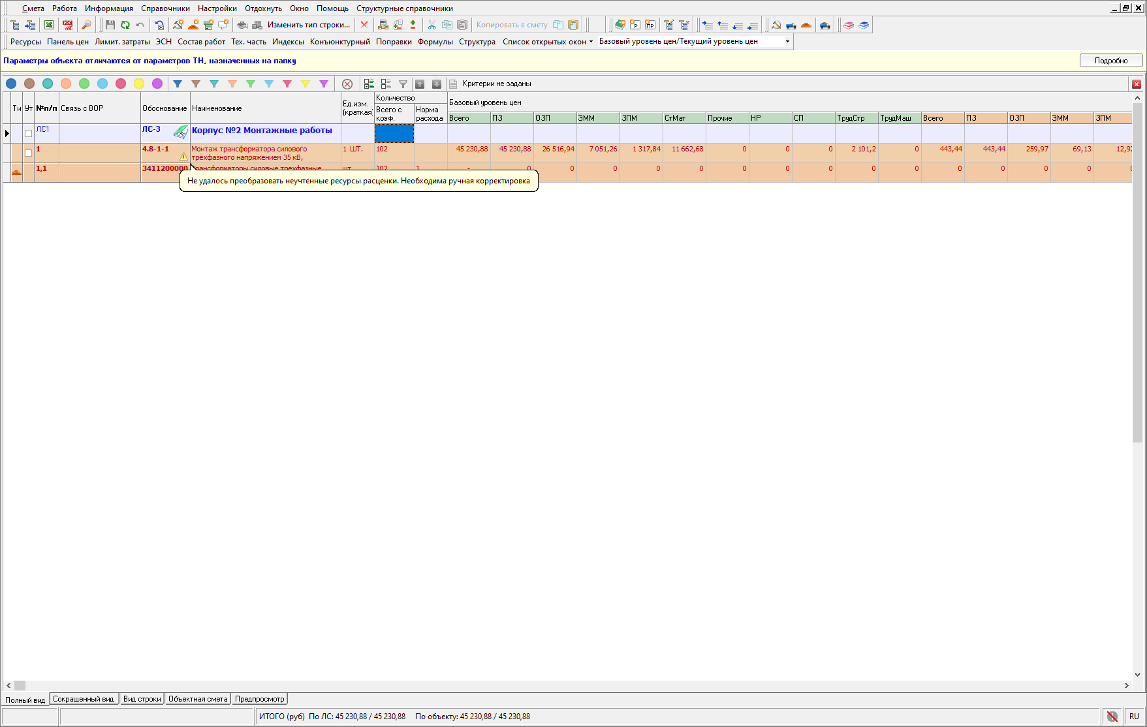Viewport: 1147px width, 727px height.
Task: Click the save diskette icon
Action: (x=110, y=25)
